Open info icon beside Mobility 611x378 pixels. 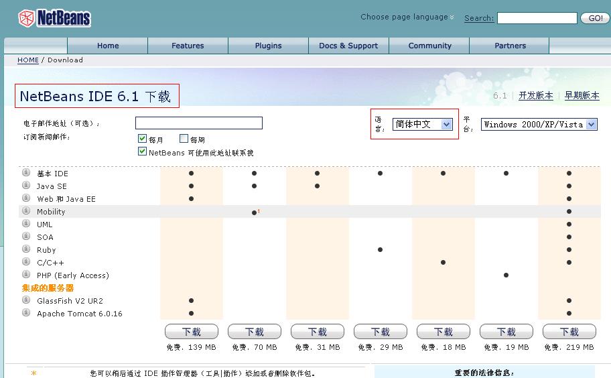pyautogui.click(x=26, y=210)
